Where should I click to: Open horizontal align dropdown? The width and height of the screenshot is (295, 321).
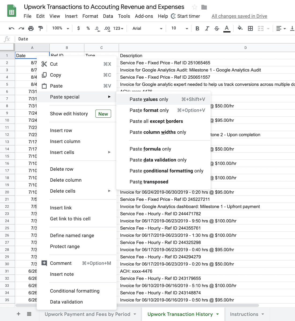tap(281, 28)
